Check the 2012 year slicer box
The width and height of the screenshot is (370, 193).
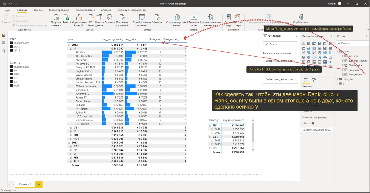pyautogui.click(x=12, y=47)
